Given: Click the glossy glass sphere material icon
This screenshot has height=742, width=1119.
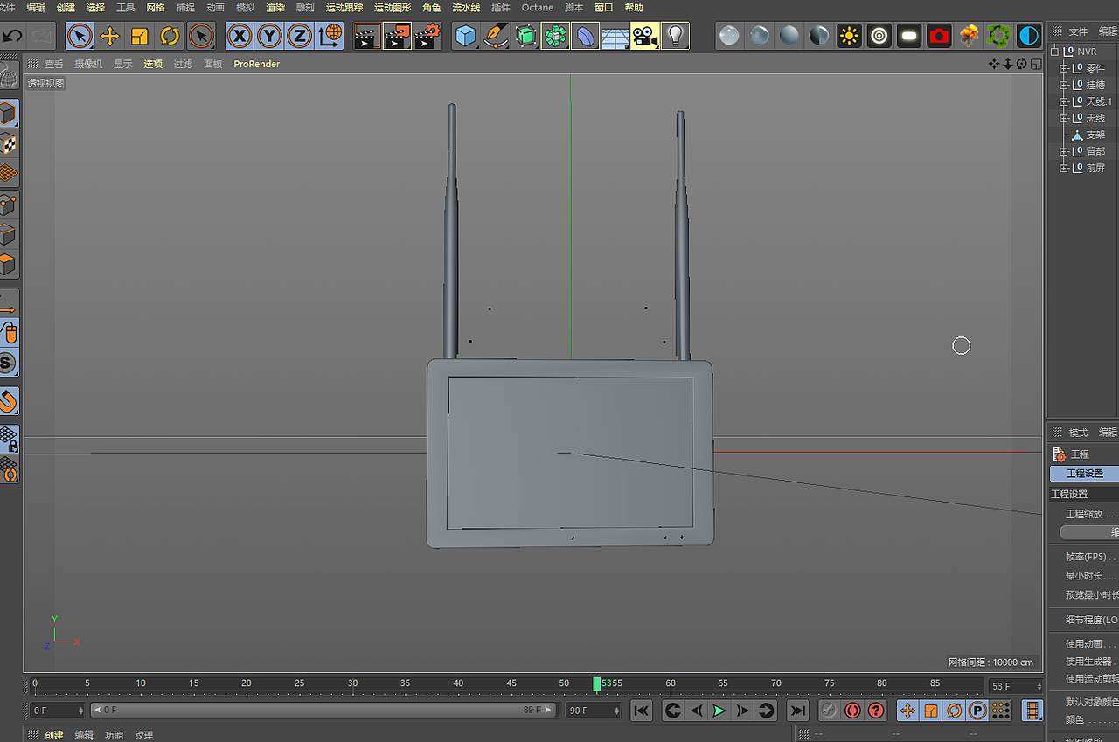Looking at the screenshot, I should pyautogui.click(x=729, y=36).
